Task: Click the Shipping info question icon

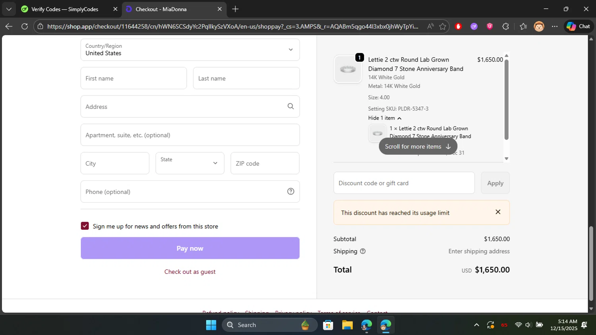Action: click(363, 251)
